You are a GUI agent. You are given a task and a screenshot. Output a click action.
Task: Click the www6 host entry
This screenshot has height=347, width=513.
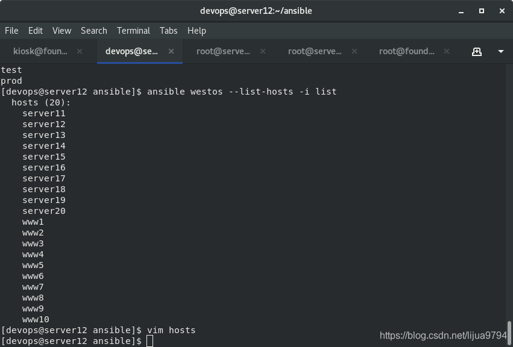(x=33, y=277)
